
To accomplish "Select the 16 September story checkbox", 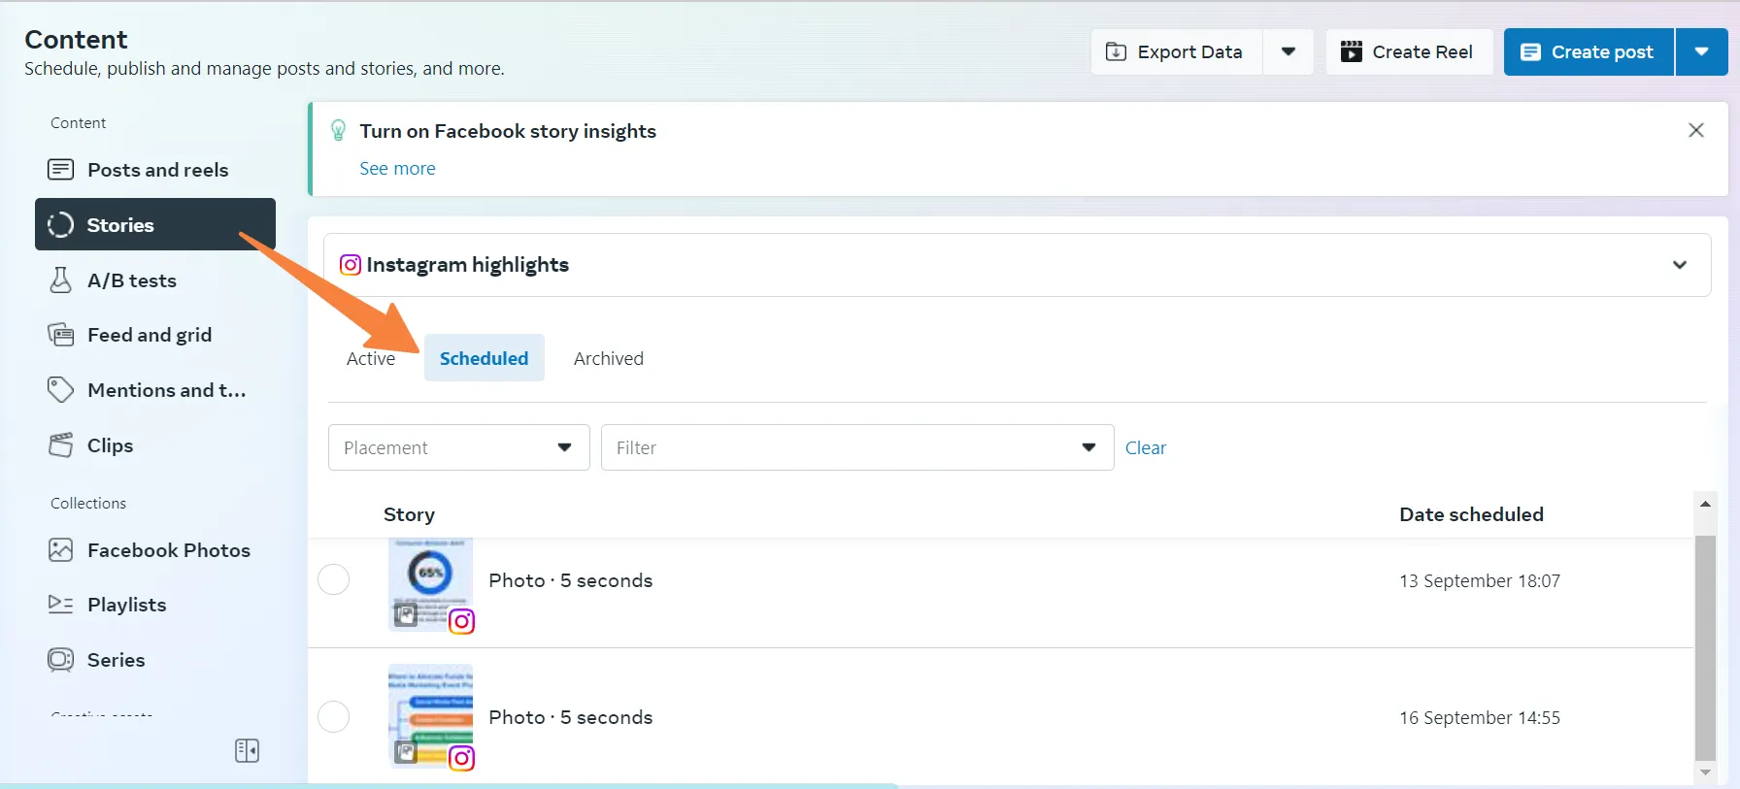I will click(334, 716).
